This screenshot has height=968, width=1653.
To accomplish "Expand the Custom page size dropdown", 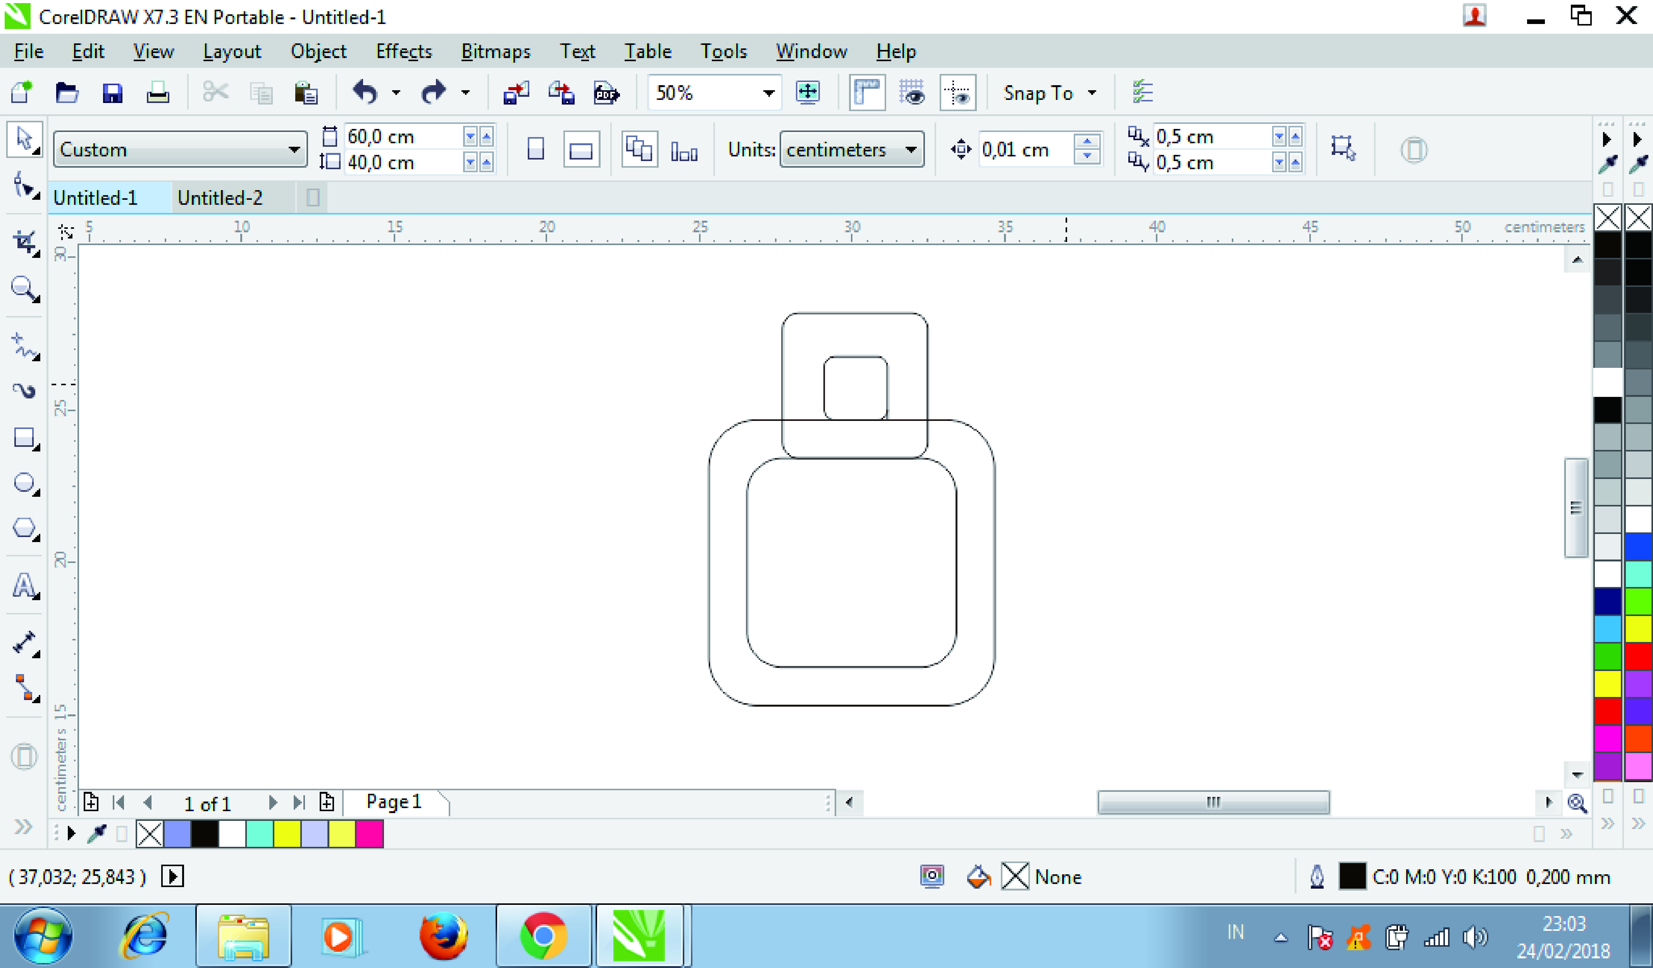I will point(294,149).
